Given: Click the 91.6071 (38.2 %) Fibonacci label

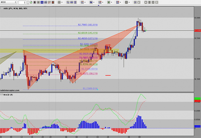Looking at the screenshot, I should click(x=88, y=74).
